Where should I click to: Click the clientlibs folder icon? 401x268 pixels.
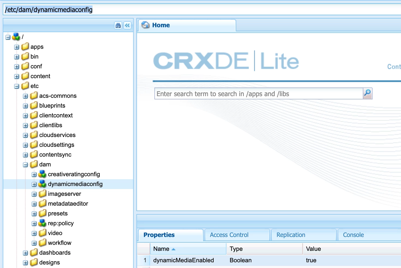[34, 125]
